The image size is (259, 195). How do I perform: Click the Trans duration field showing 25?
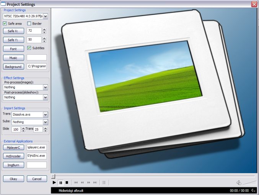click(x=38, y=129)
